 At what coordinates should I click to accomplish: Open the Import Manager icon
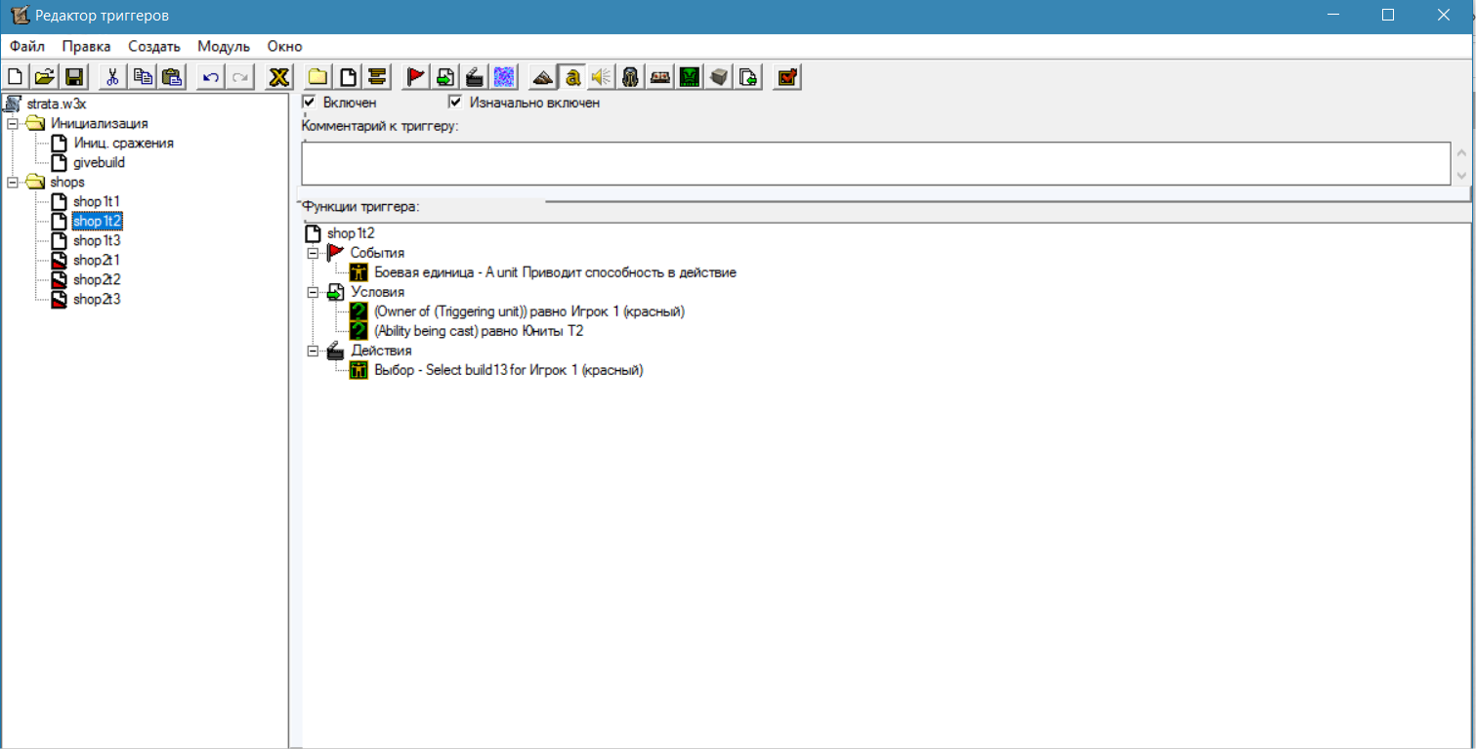pos(748,77)
